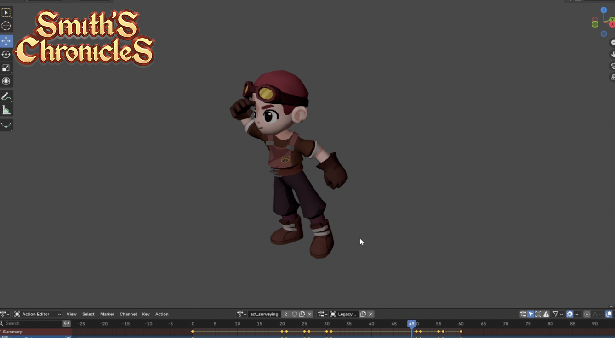Toggle proportional editing in Action Editor
615x338 pixels.
[x=587, y=314]
